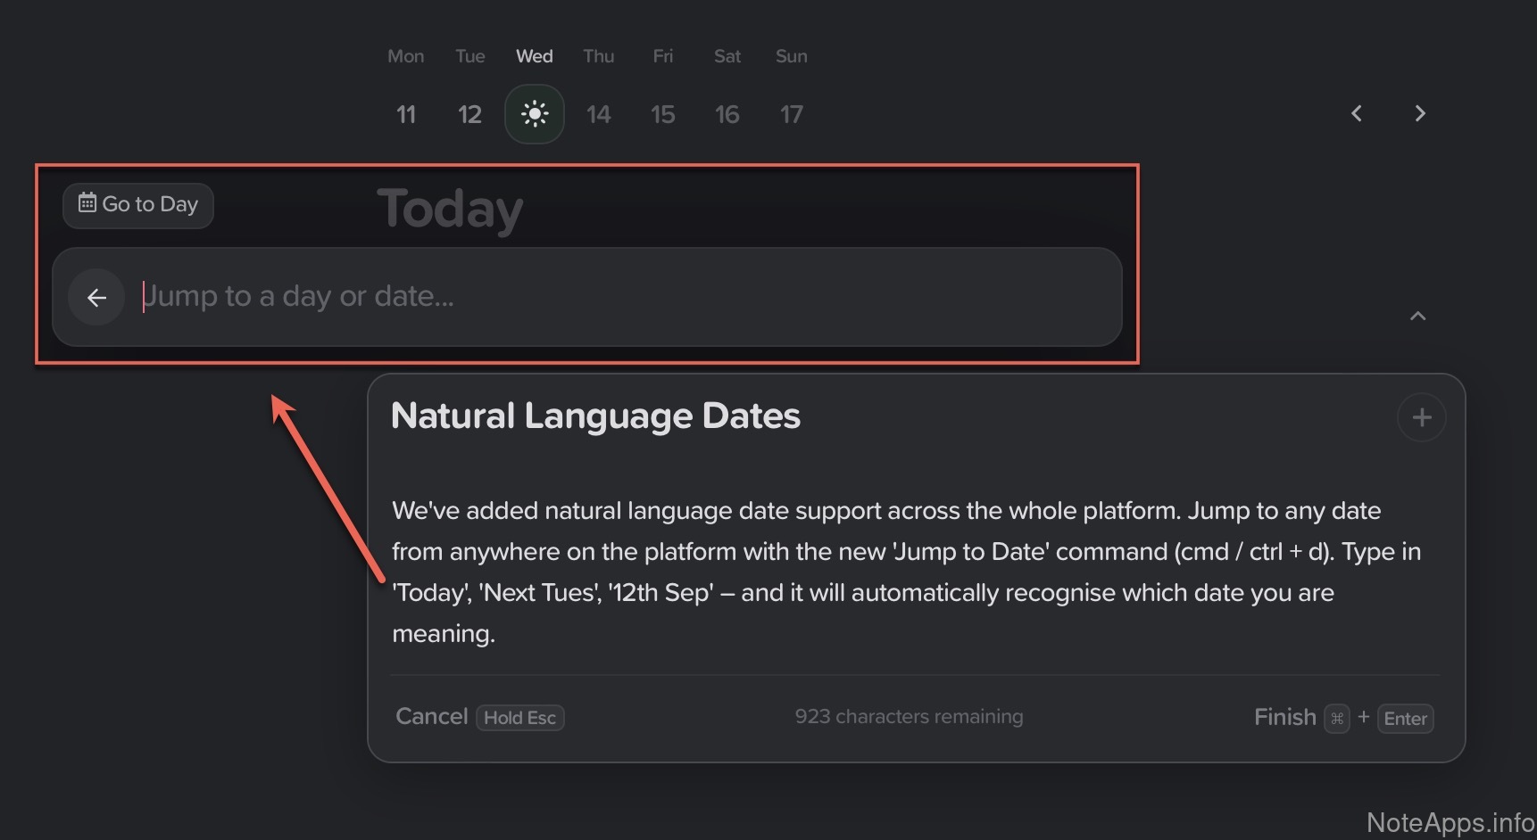Click the sun icon for today

(x=534, y=114)
